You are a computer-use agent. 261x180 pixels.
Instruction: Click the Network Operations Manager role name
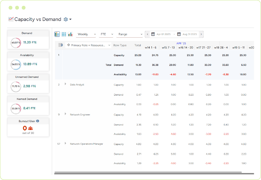click(87, 144)
